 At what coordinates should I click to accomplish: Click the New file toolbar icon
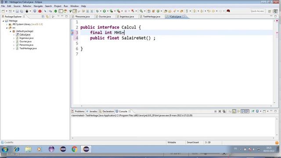(3, 11)
